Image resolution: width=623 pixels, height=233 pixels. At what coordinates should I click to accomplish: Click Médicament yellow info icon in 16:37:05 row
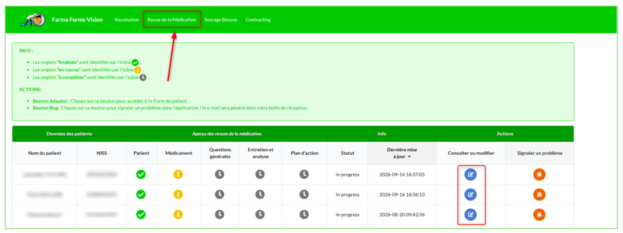[x=178, y=174]
